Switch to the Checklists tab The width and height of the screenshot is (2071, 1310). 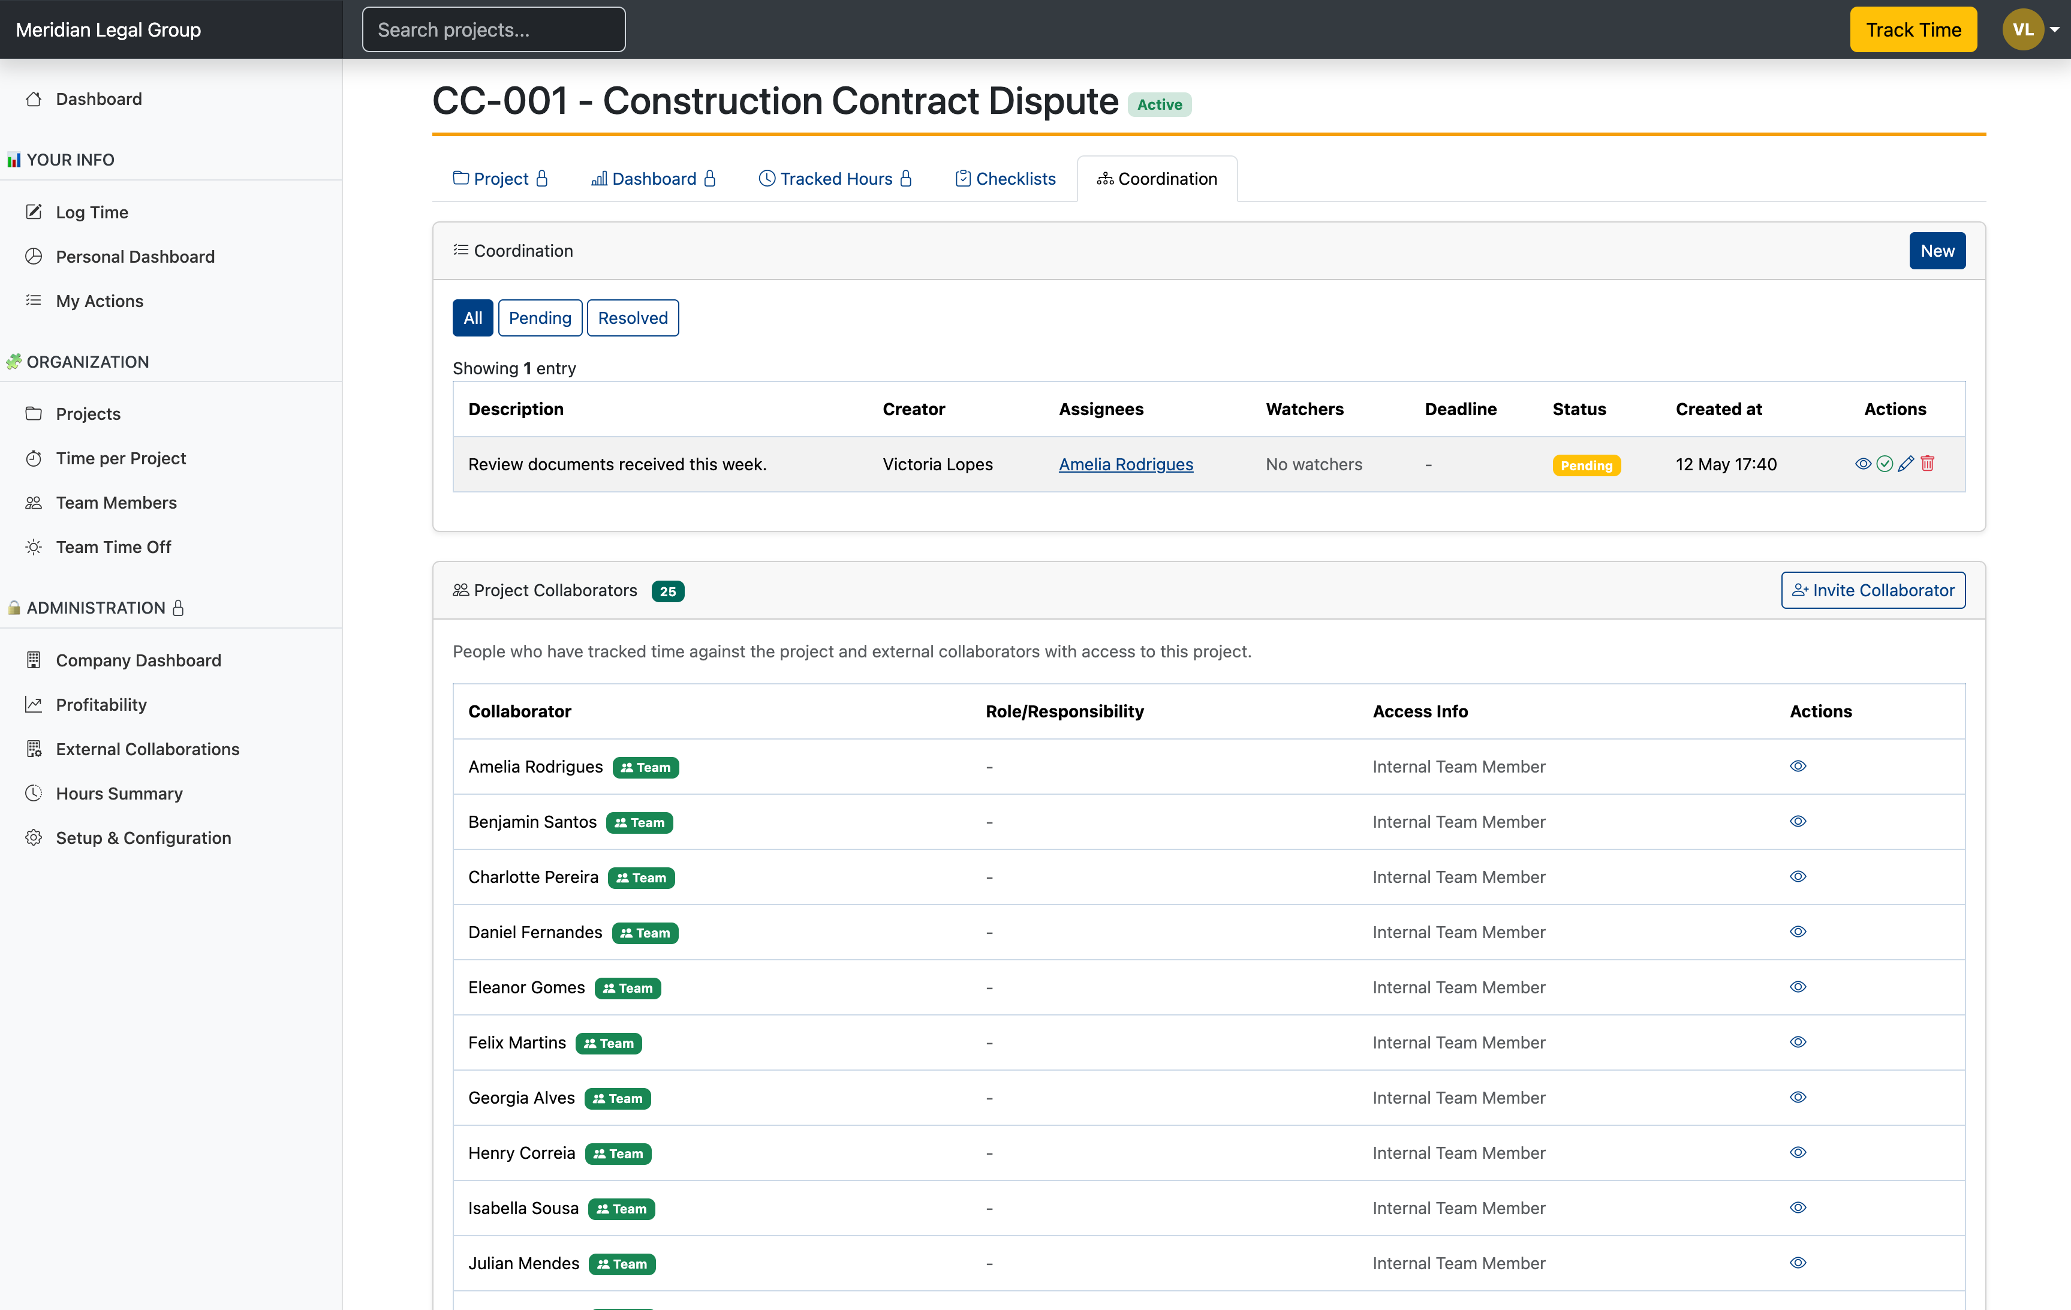(x=1006, y=179)
